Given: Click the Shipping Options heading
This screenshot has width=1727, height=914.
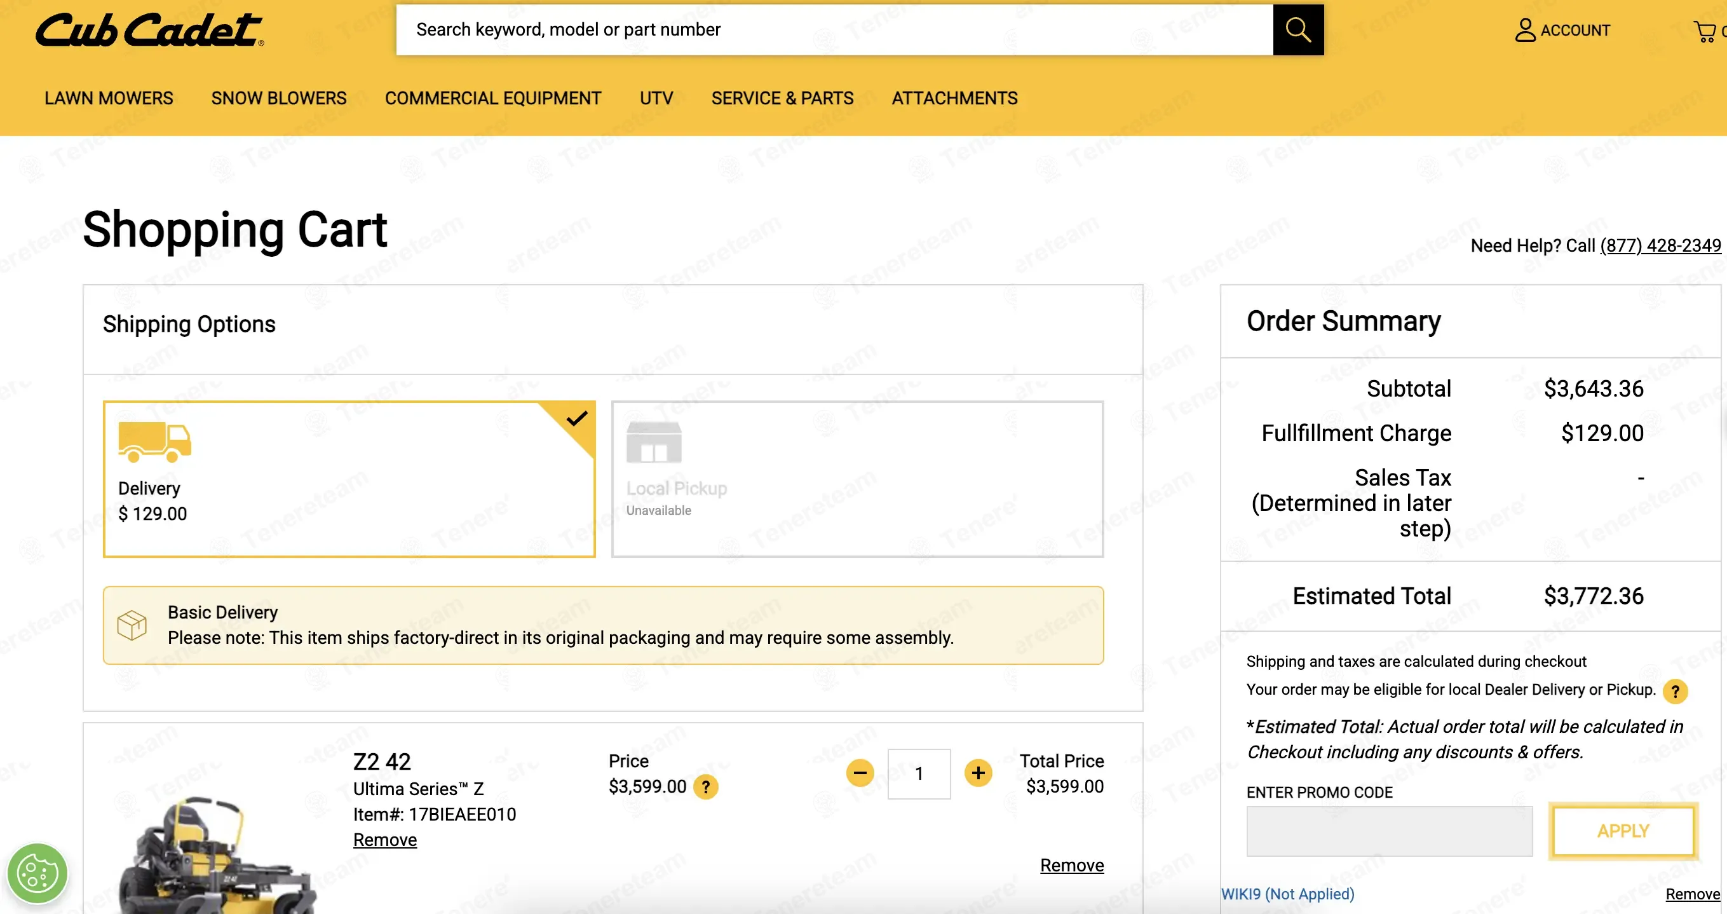Looking at the screenshot, I should (189, 324).
